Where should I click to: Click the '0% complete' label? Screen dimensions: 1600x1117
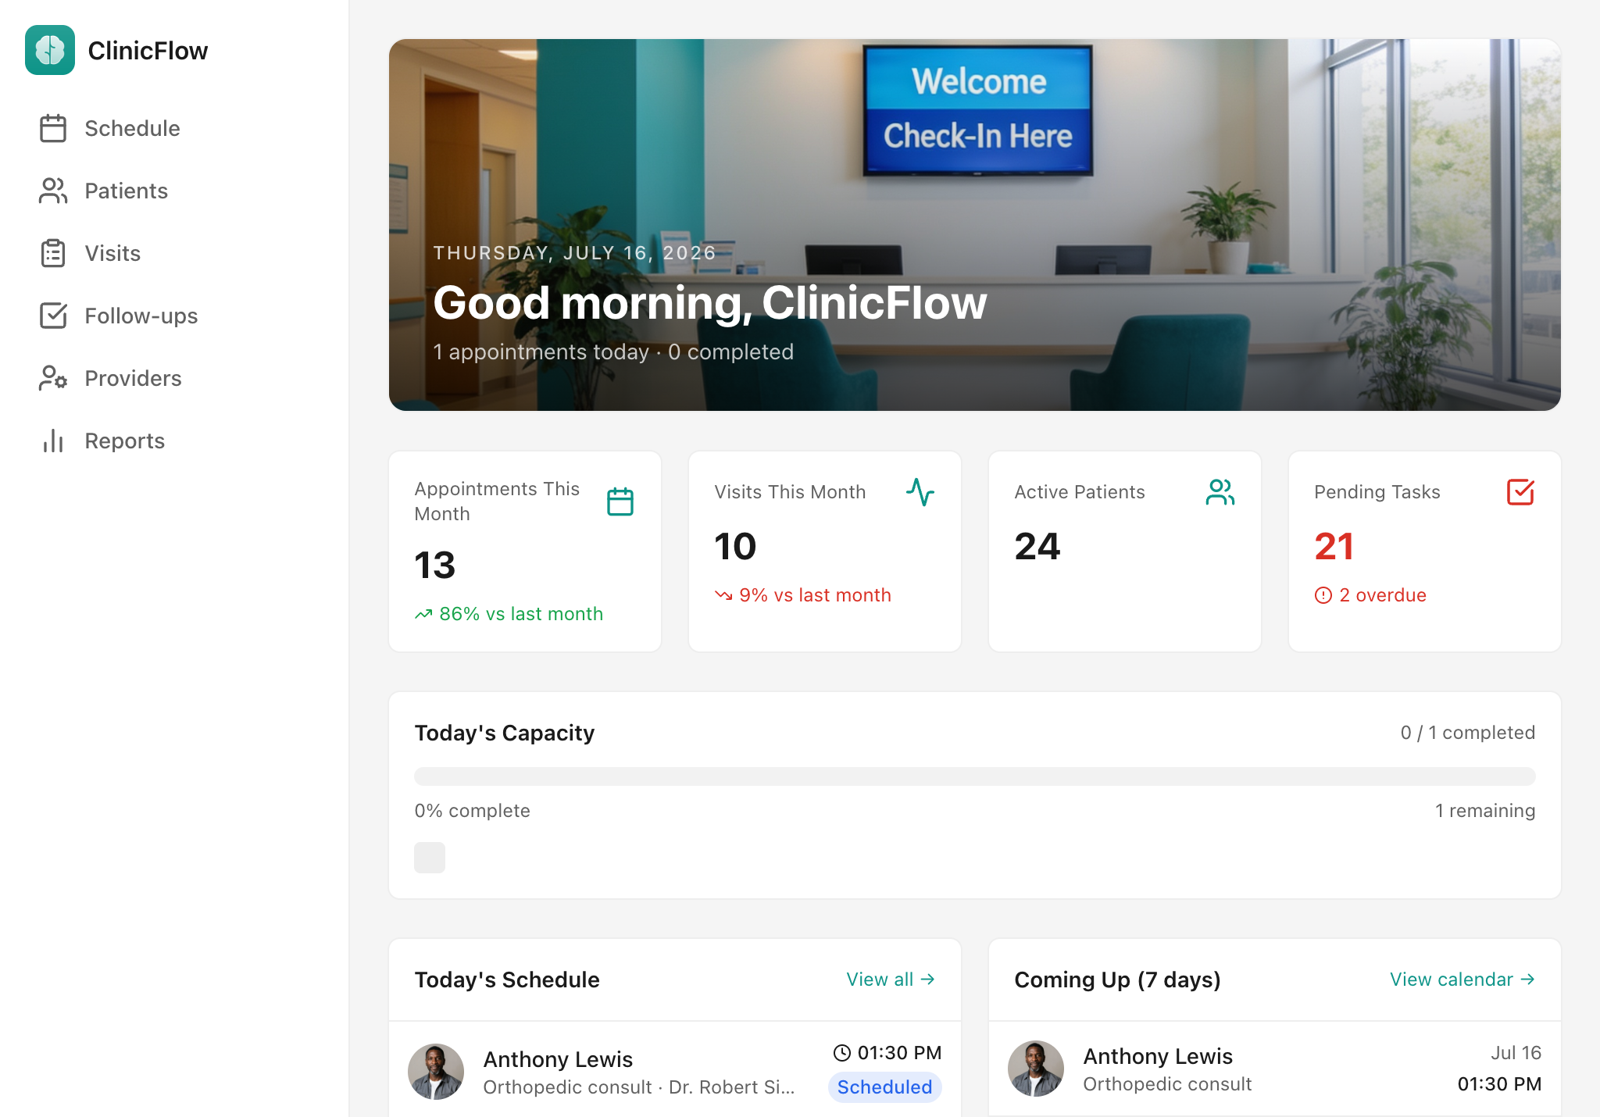point(473,811)
